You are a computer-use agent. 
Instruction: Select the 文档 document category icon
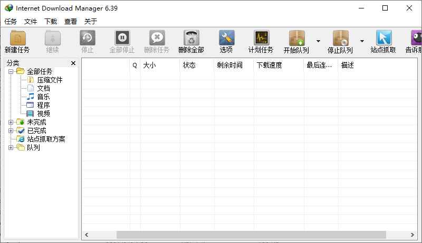pyautogui.click(x=31, y=88)
